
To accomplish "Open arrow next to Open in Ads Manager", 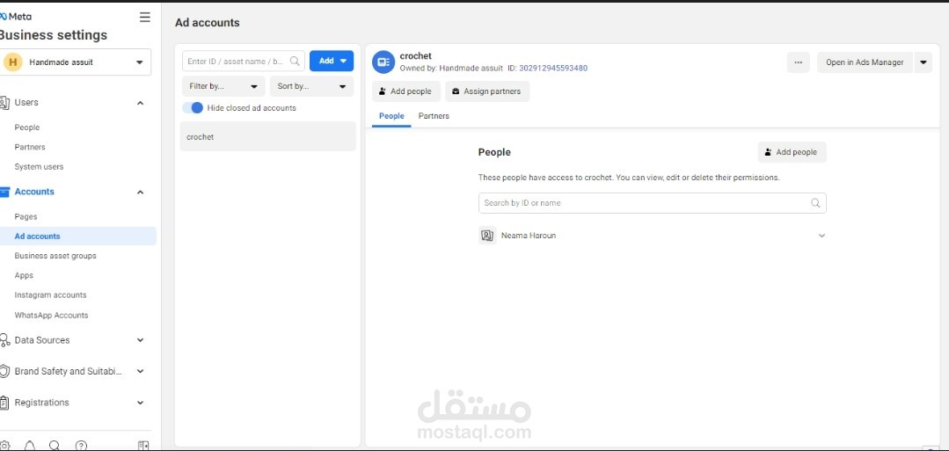I will coord(923,62).
